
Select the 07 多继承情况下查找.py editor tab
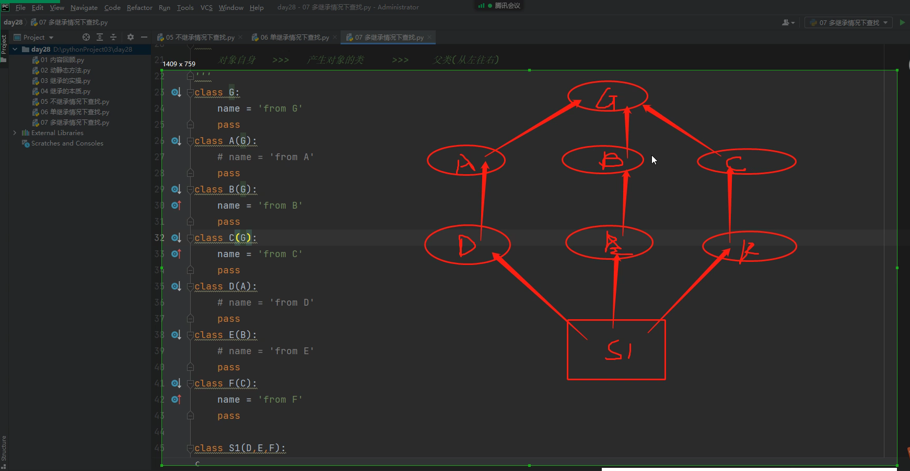tap(389, 38)
